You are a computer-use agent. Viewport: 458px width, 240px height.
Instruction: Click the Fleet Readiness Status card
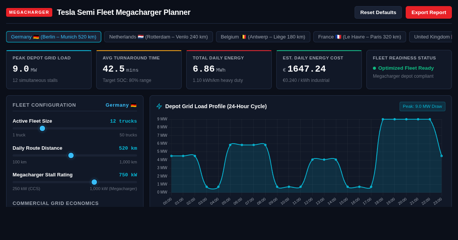tap(409, 70)
